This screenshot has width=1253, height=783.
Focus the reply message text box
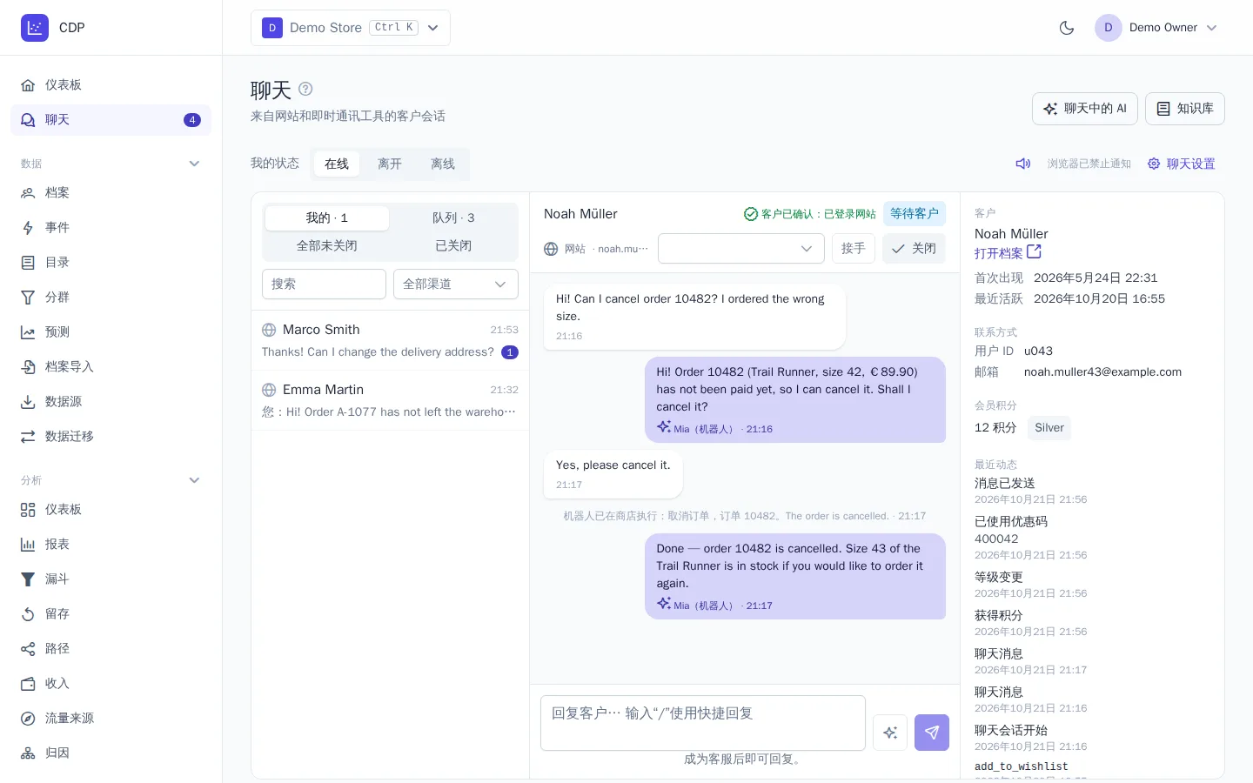tap(703, 723)
